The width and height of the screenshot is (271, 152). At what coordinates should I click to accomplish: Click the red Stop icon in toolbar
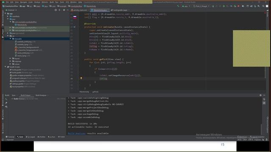238,6
